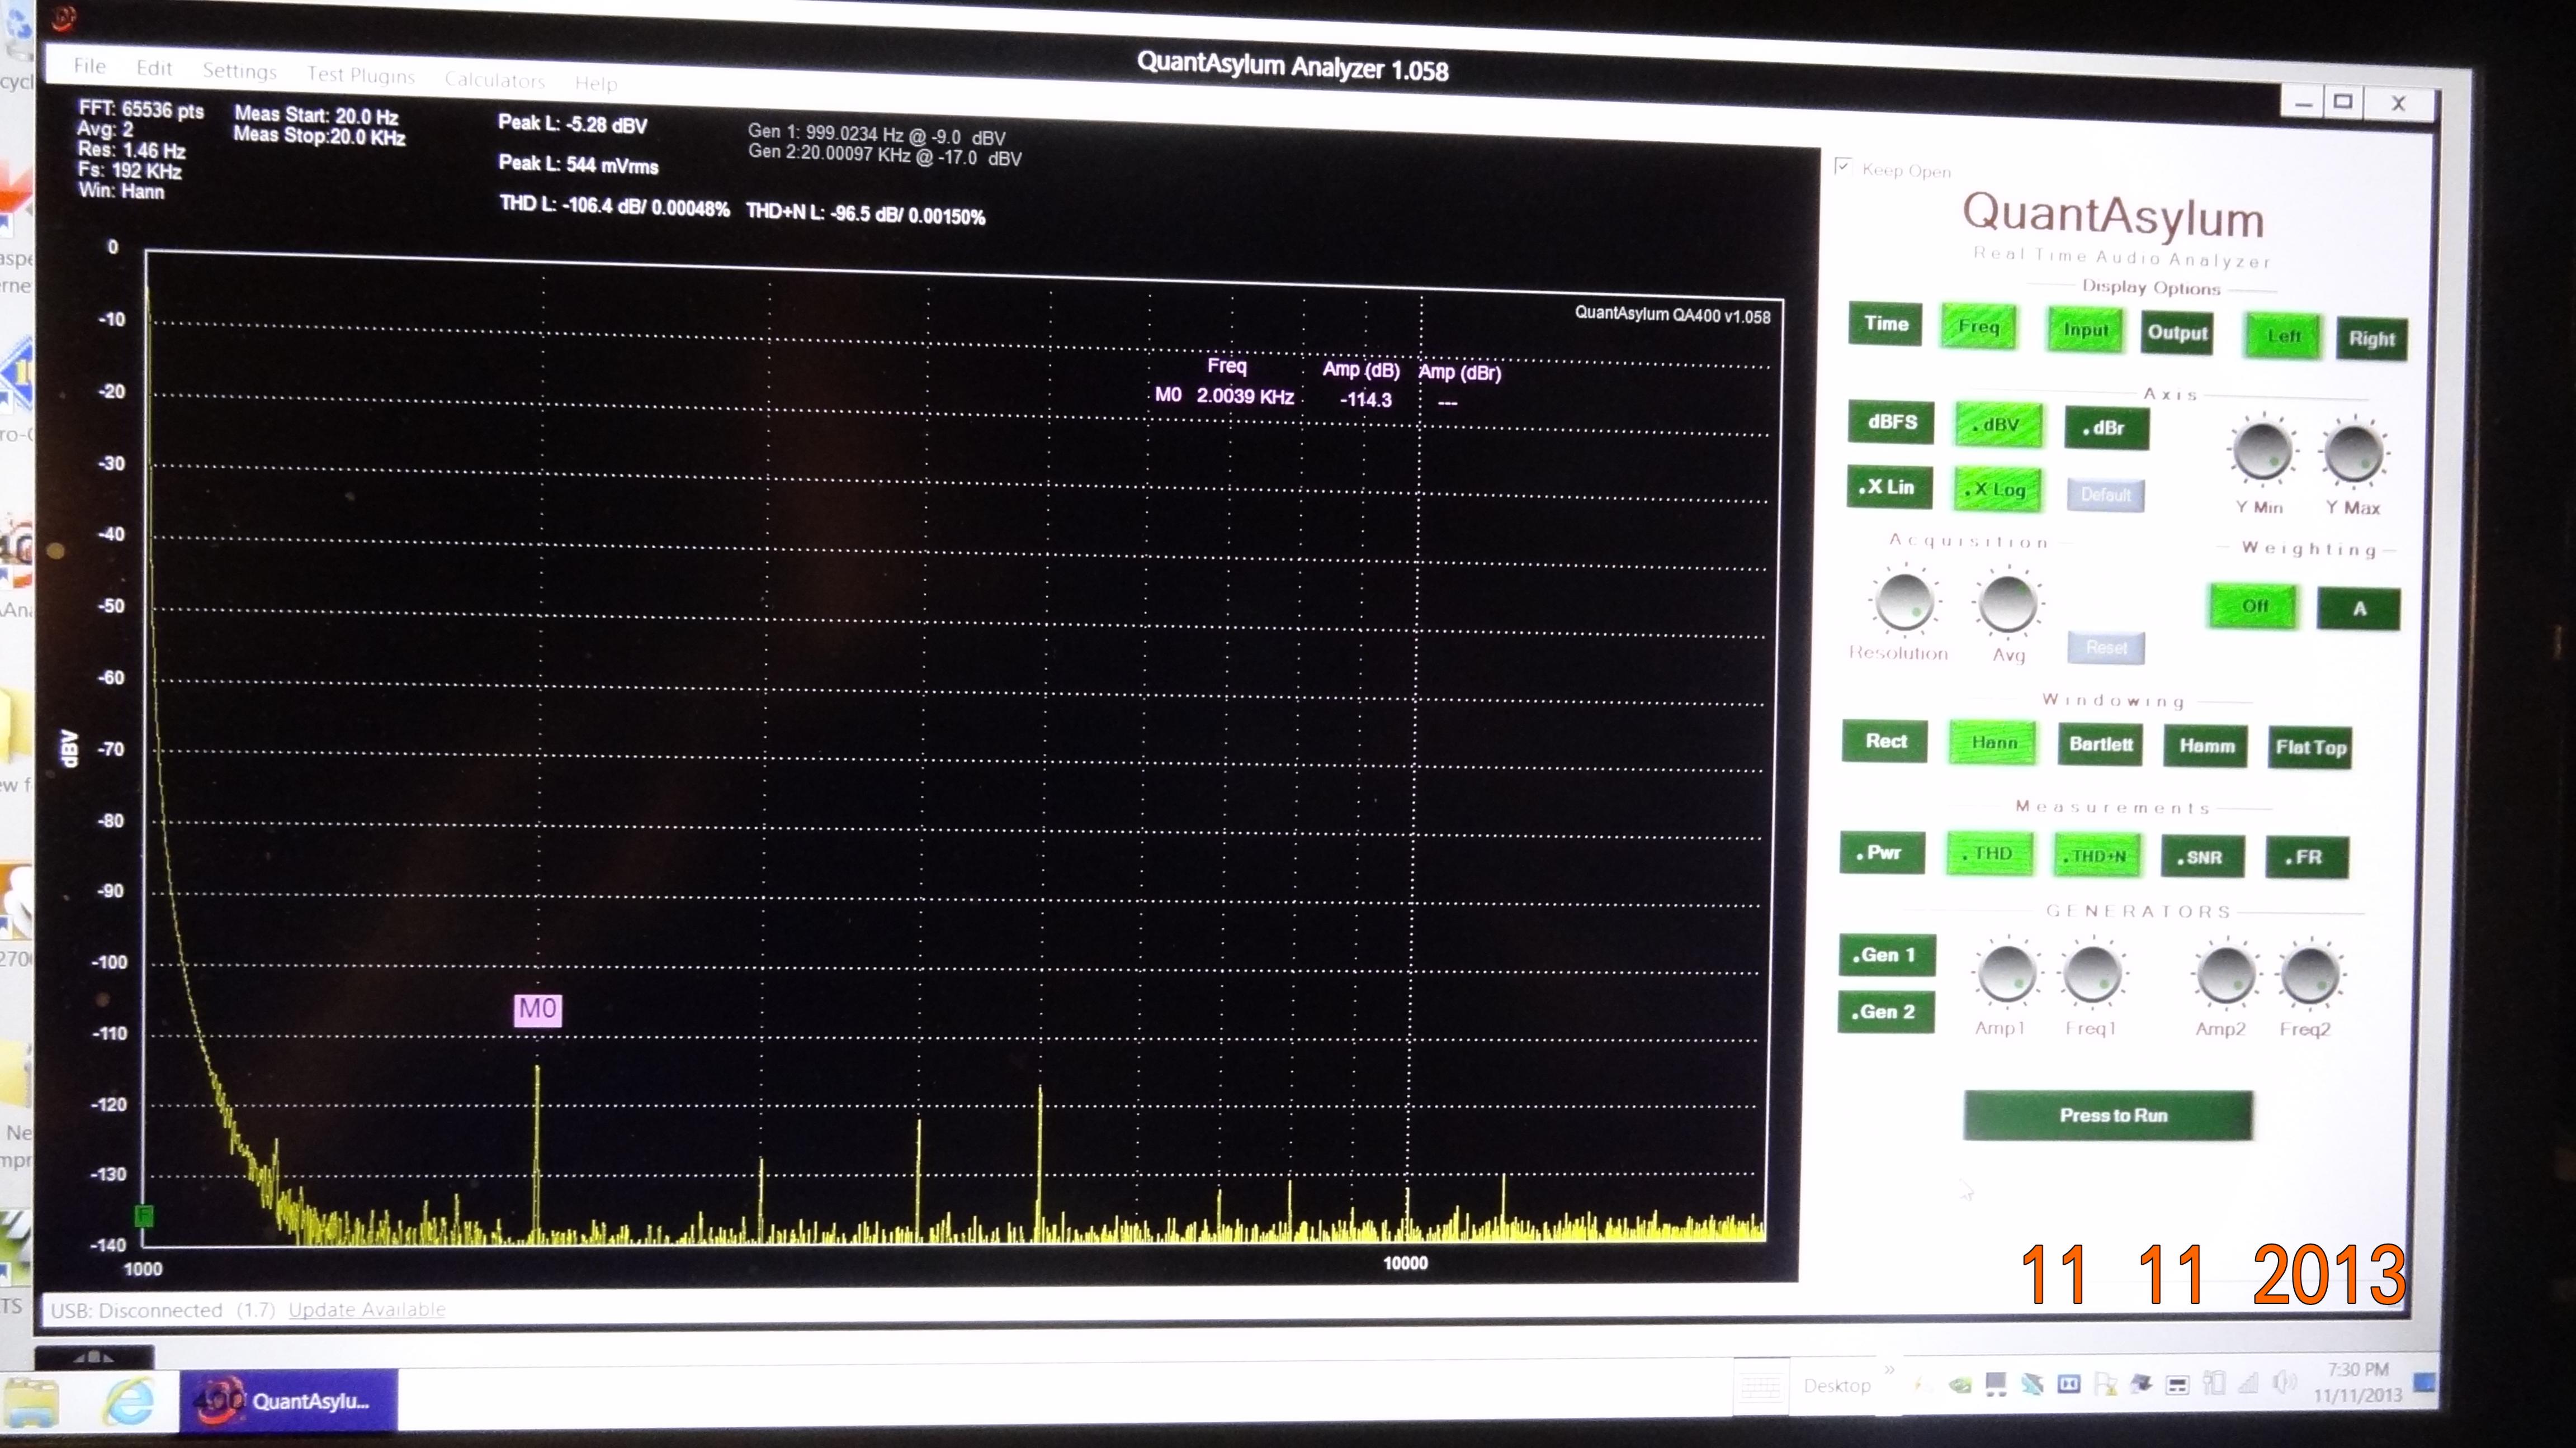Switch to X Lin axis scale

pyautogui.click(x=1889, y=488)
